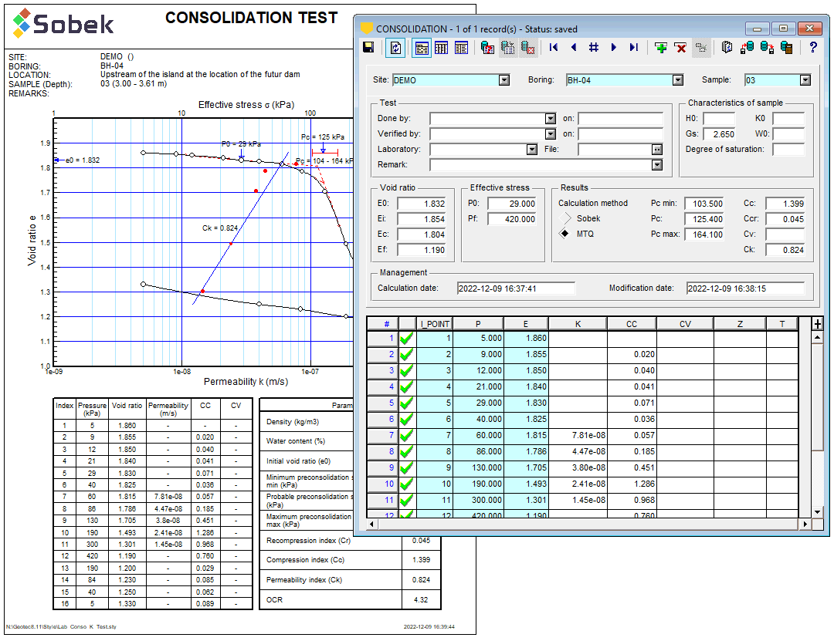The height and width of the screenshot is (641, 834).
Task: Click the green checkmark in row 1
Action: pos(407,338)
